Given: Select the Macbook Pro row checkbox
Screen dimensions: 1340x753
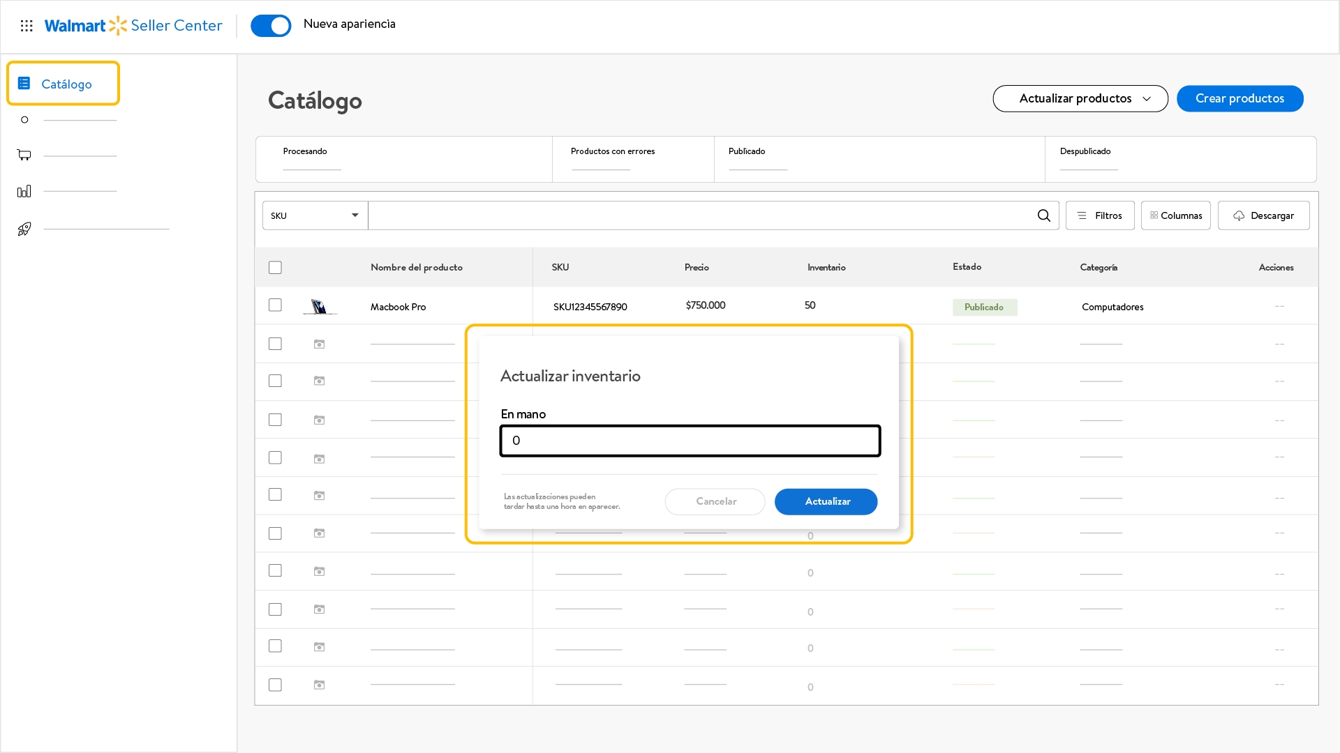Looking at the screenshot, I should pos(275,305).
